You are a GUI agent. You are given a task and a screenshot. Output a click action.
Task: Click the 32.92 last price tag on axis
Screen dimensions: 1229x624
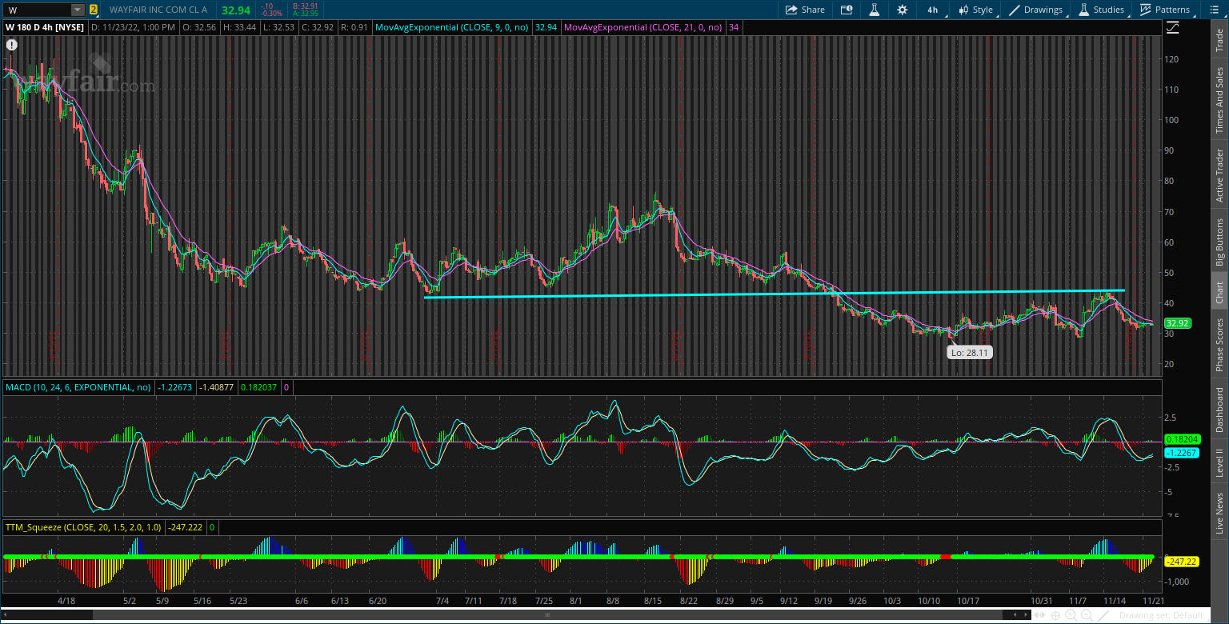pyautogui.click(x=1176, y=323)
